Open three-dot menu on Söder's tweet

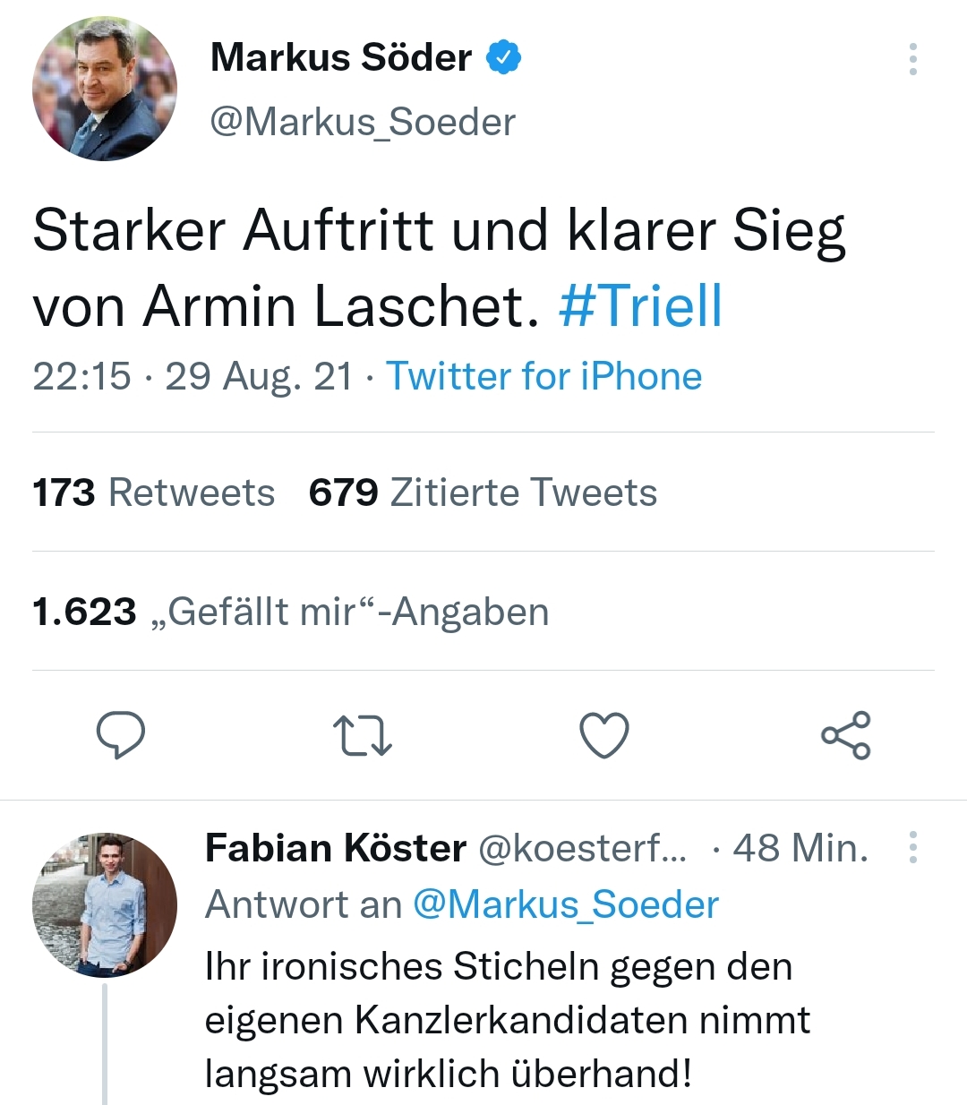(x=912, y=59)
